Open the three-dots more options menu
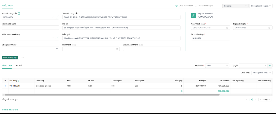Image resolution: width=276 pixels, height=114 pixels. [x=23, y=58]
